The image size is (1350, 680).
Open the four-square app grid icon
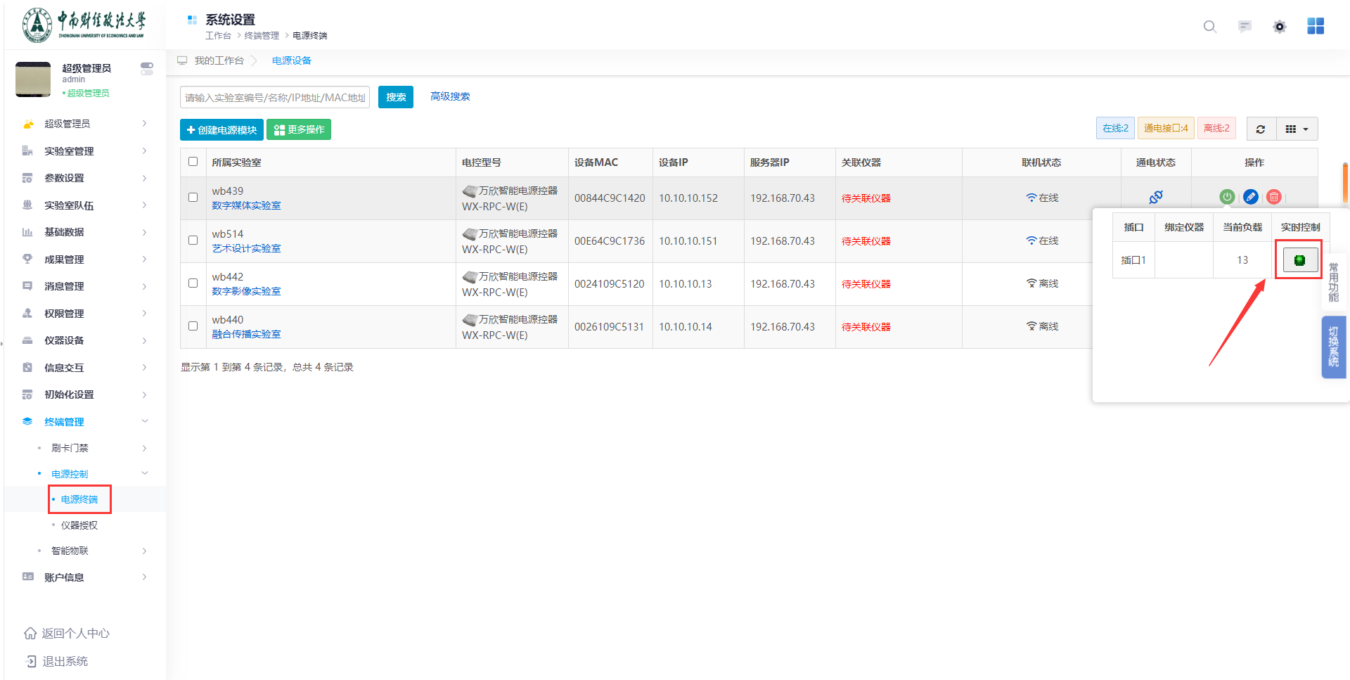pos(1315,26)
